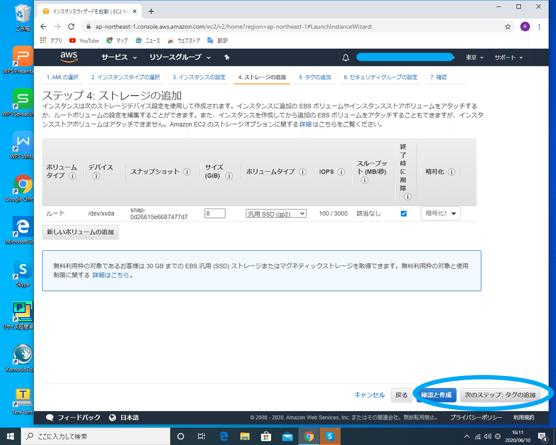Go to step 5. タグの追加
Image resolution: width=556 pixels, height=445 pixels.
click(315, 77)
